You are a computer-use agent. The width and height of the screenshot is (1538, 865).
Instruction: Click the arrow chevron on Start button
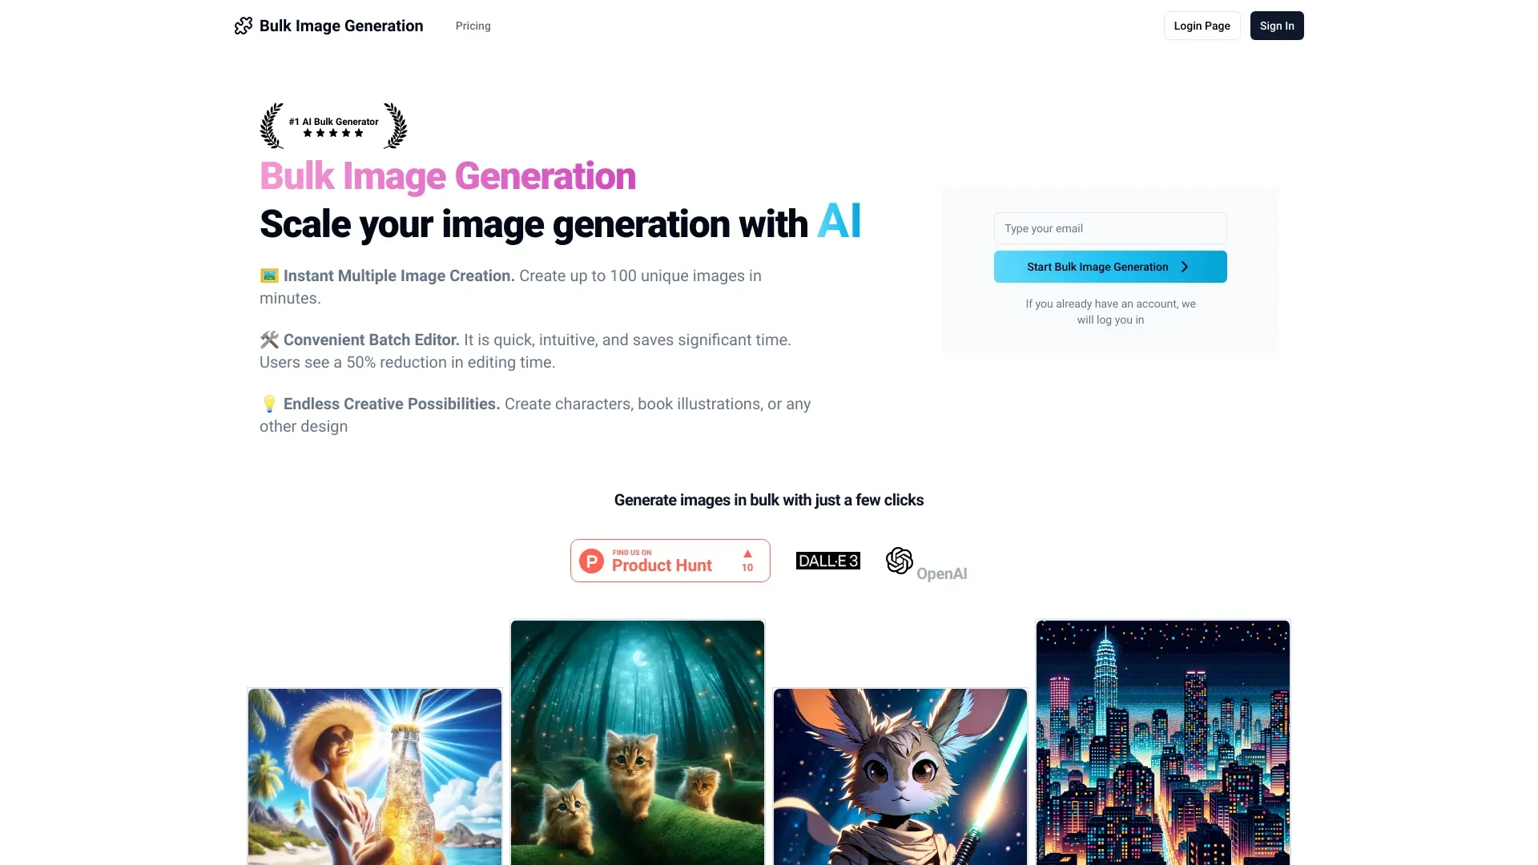pyautogui.click(x=1186, y=266)
